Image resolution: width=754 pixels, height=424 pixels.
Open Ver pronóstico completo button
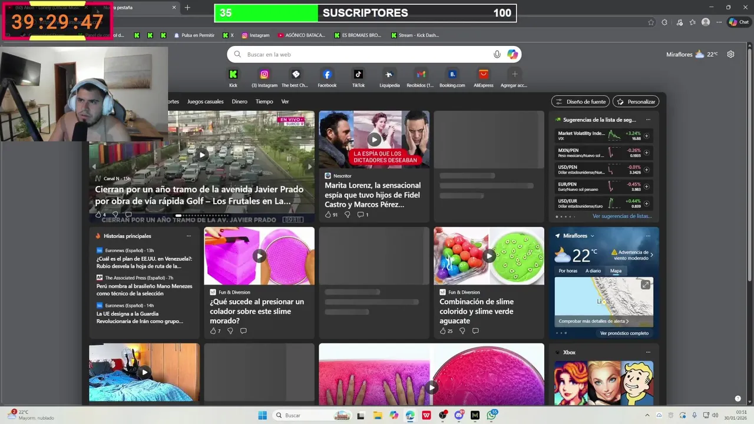(624, 333)
